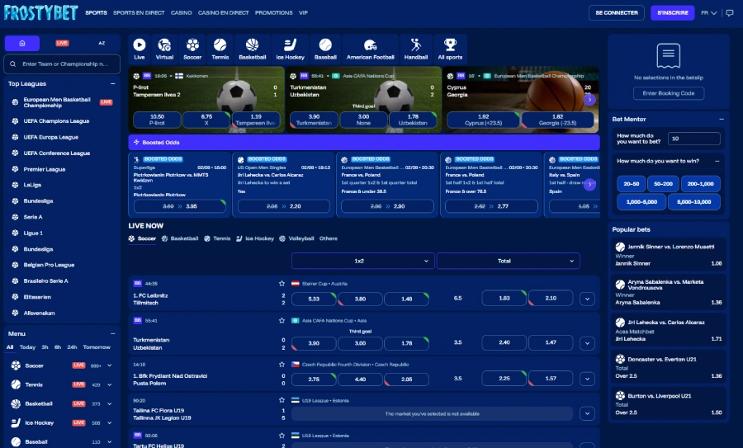The height and width of the screenshot is (448, 743).
Task: Select the 200-1,000 win range option
Action: pos(700,184)
